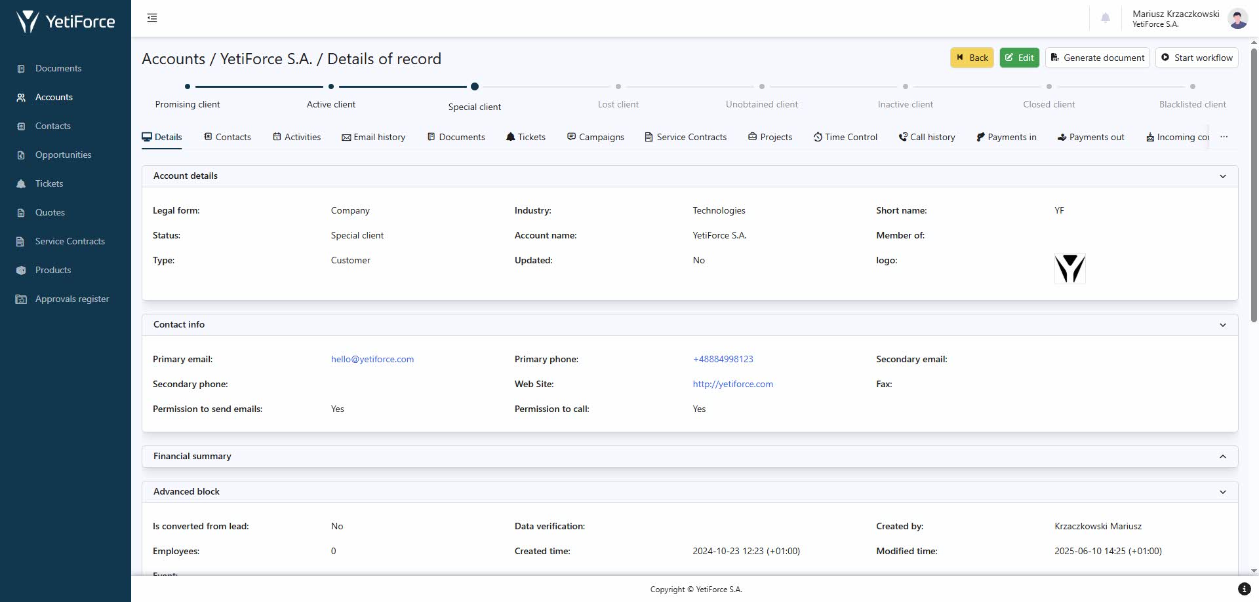Screen dimensions: 1259x602
Task: Expand the Financial summary block
Action: pos(1222,457)
